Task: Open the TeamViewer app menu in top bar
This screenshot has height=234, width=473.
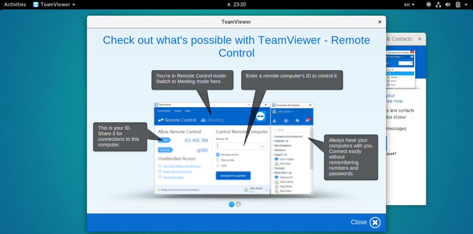Action: [55, 5]
